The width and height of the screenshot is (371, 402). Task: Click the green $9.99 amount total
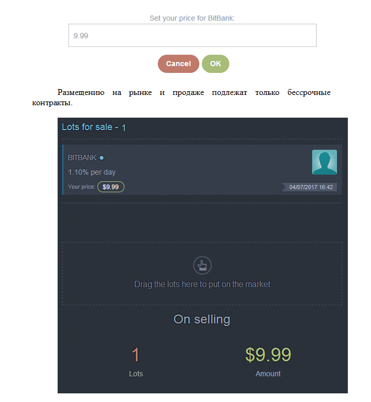pyautogui.click(x=268, y=355)
